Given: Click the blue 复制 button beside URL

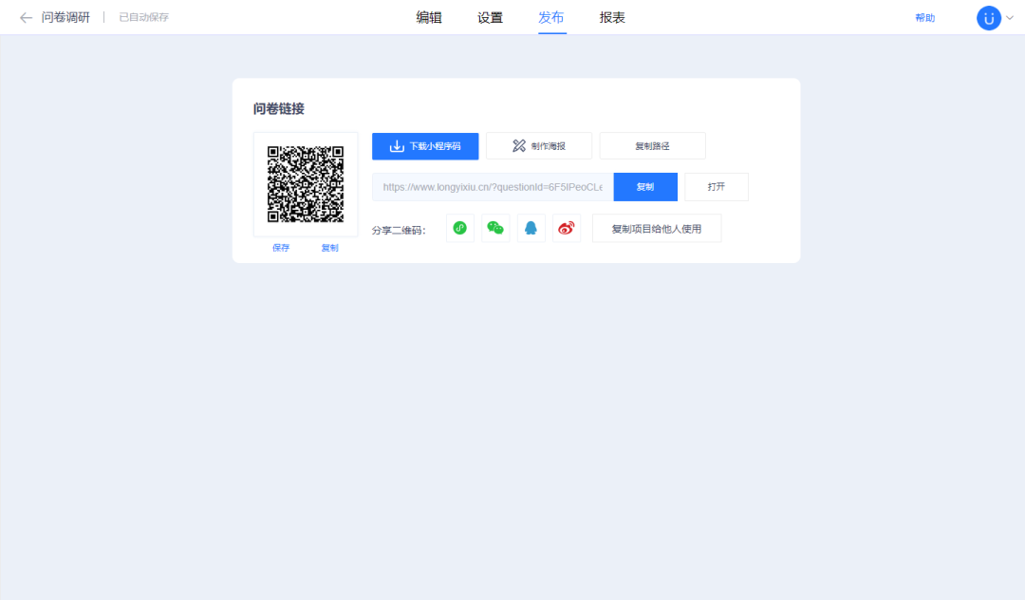Looking at the screenshot, I should click(x=645, y=187).
